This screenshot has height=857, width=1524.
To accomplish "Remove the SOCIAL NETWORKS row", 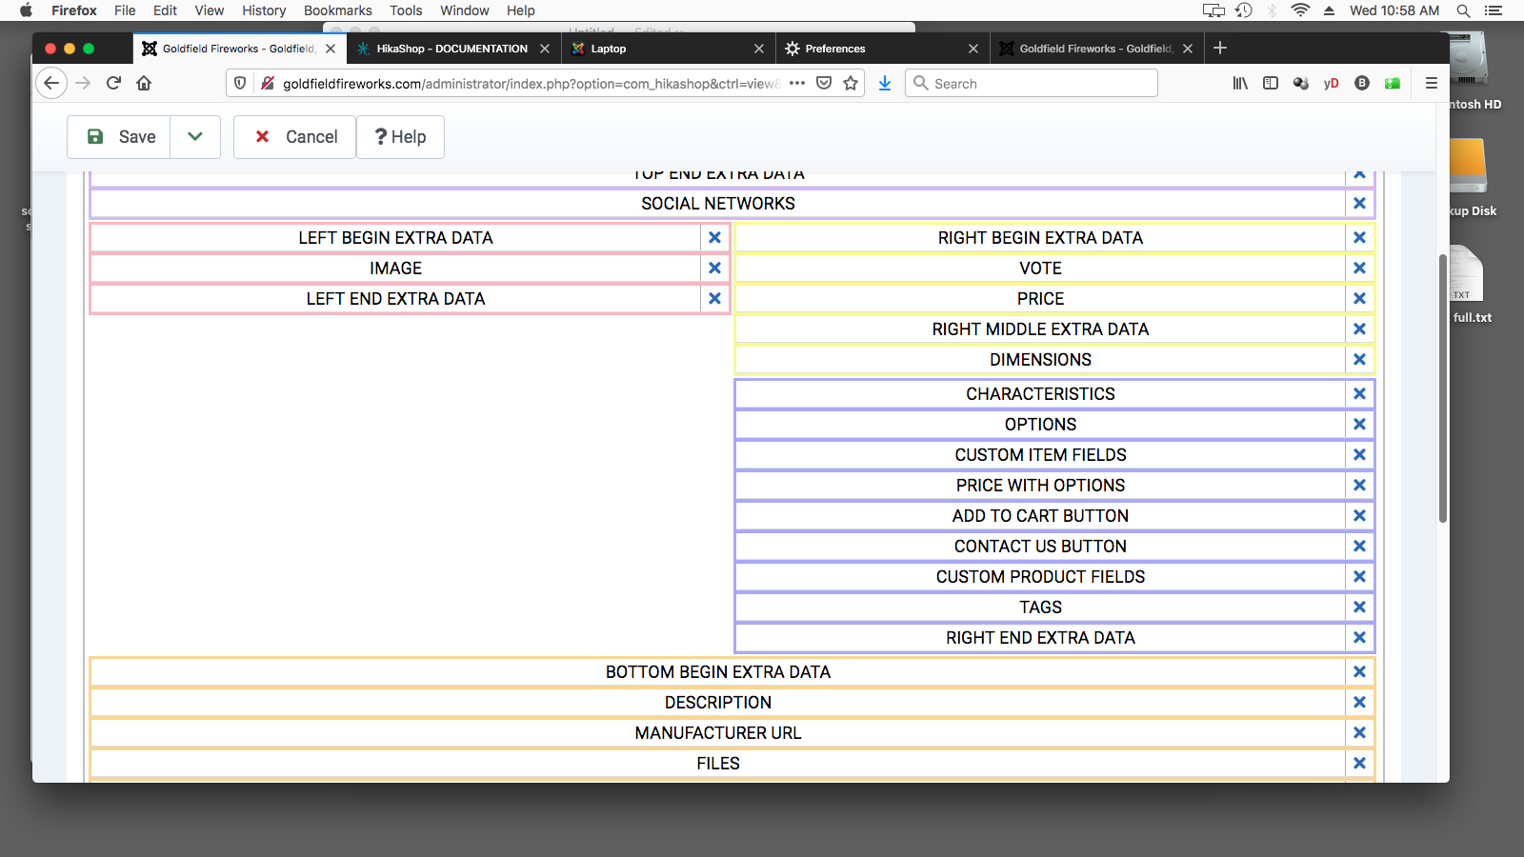I will pyautogui.click(x=1359, y=204).
